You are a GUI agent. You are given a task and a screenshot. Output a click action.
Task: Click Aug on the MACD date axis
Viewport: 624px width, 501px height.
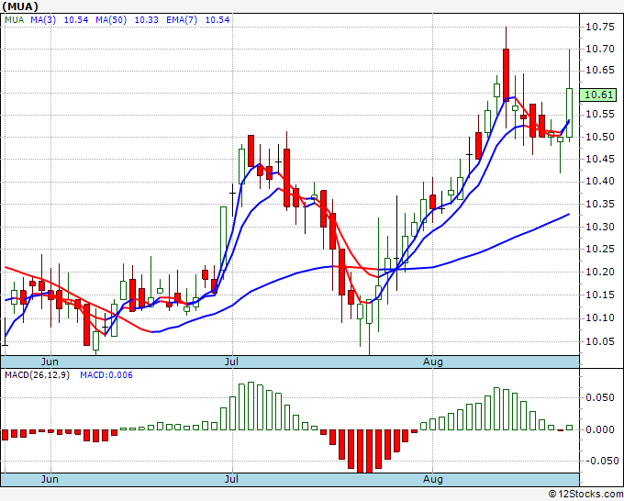click(432, 479)
